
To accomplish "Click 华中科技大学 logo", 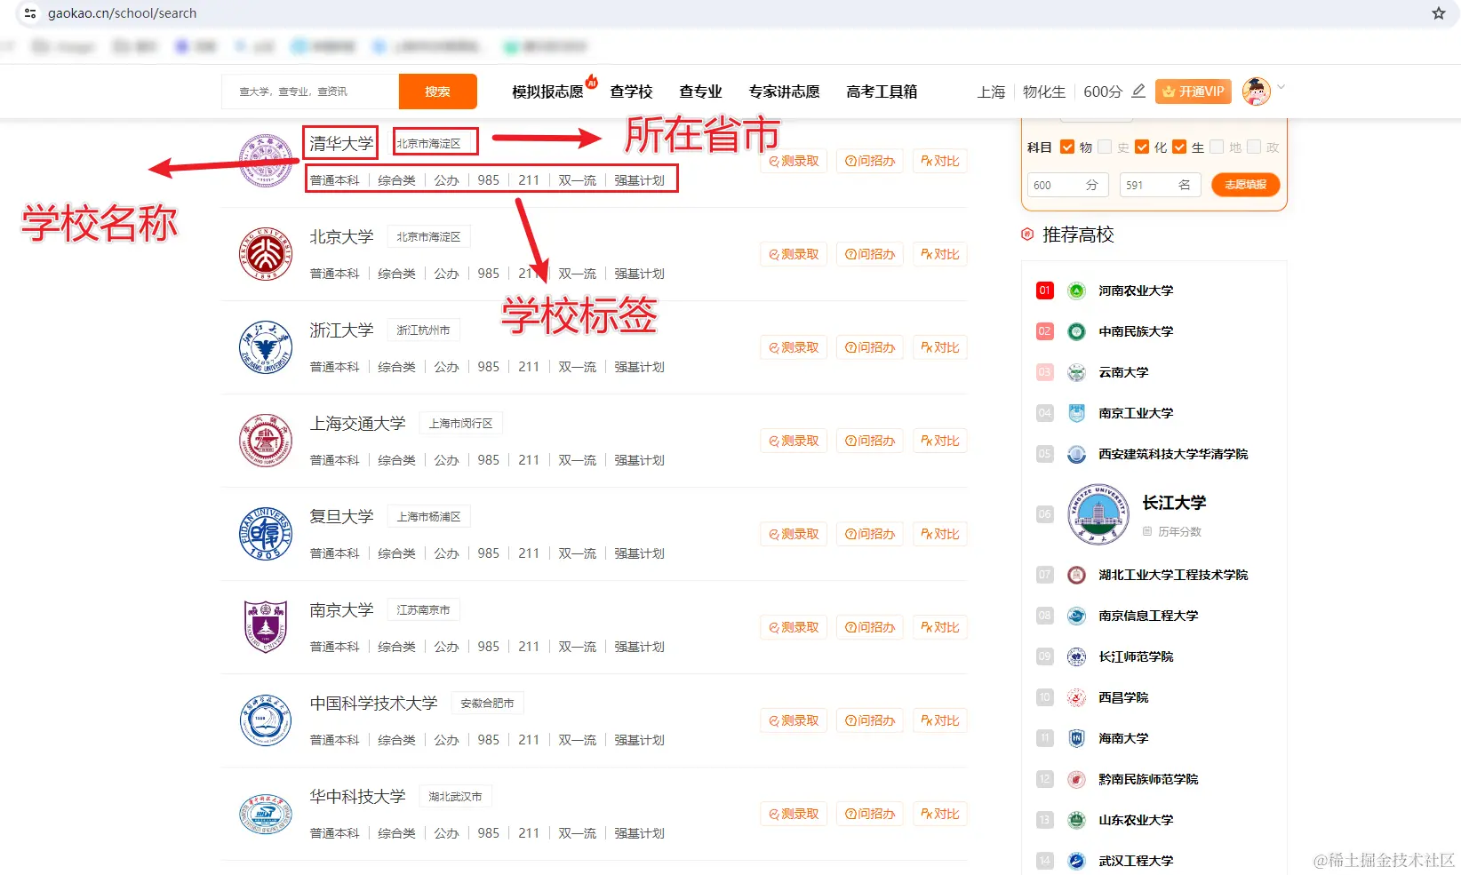I will 266,814.
